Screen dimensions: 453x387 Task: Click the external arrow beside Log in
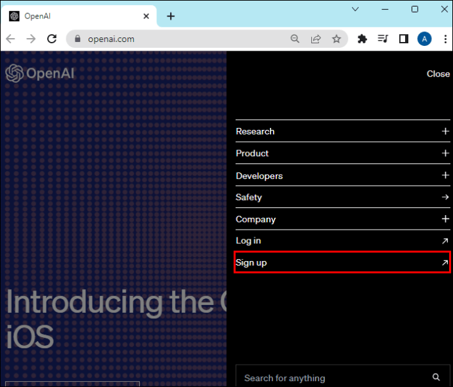pyautogui.click(x=445, y=241)
